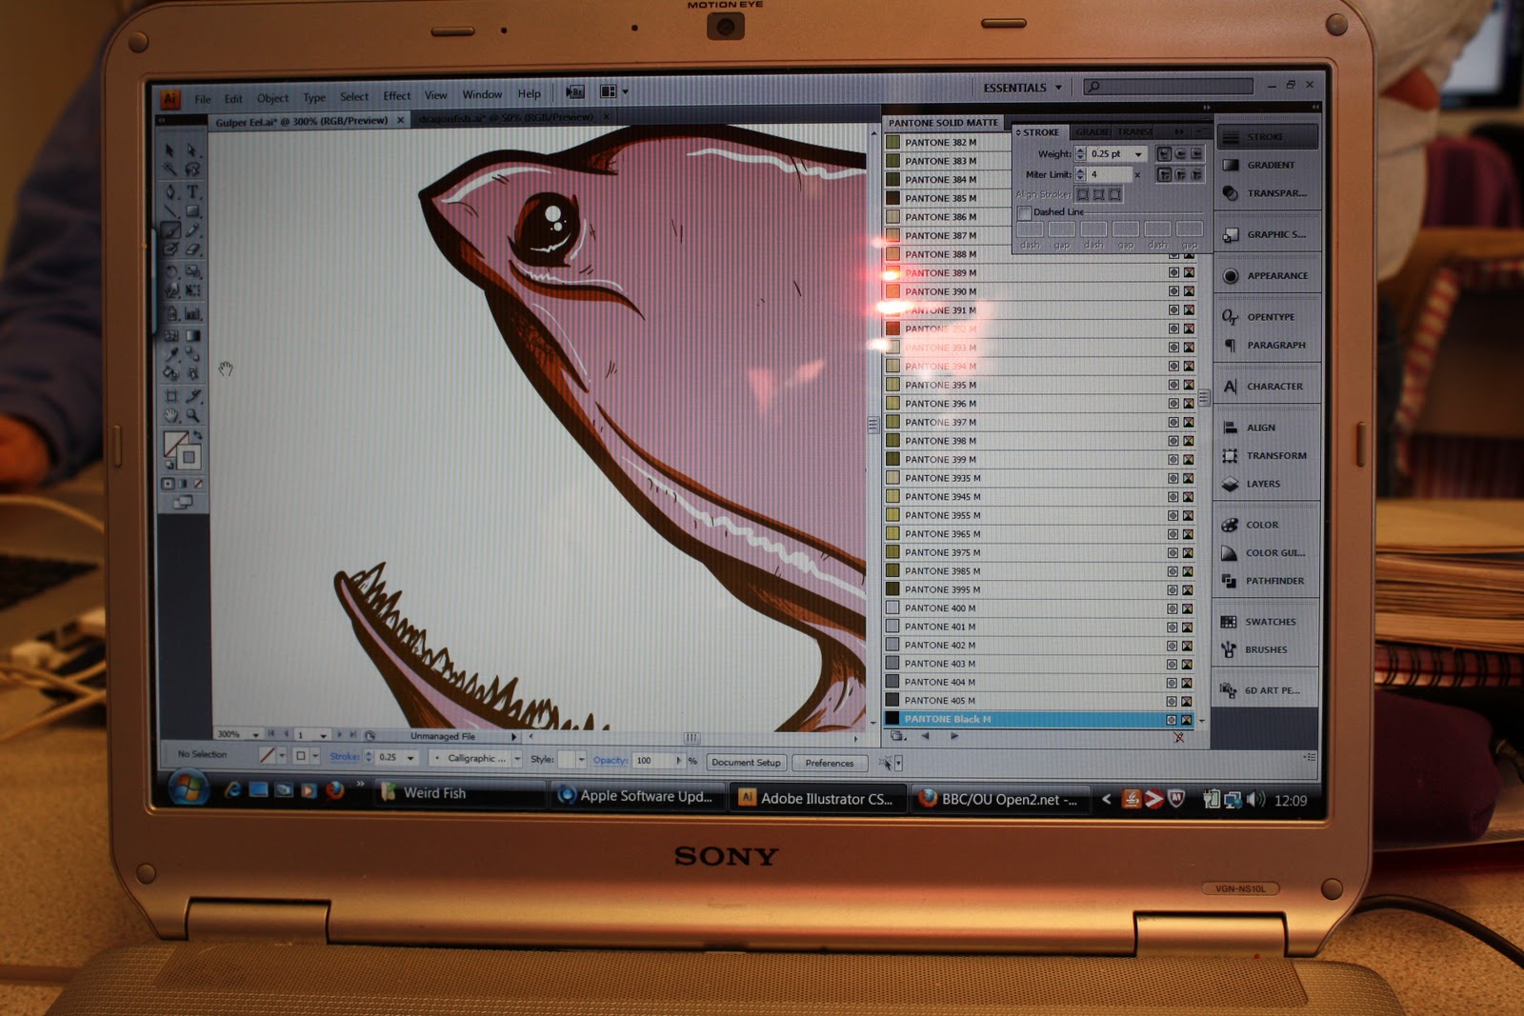This screenshot has height=1016, width=1524.
Task: Open the Window menu
Action: click(482, 95)
